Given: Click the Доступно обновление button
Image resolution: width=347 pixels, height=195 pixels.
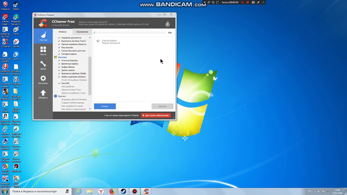Looking at the screenshot, I should [x=156, y=115].
